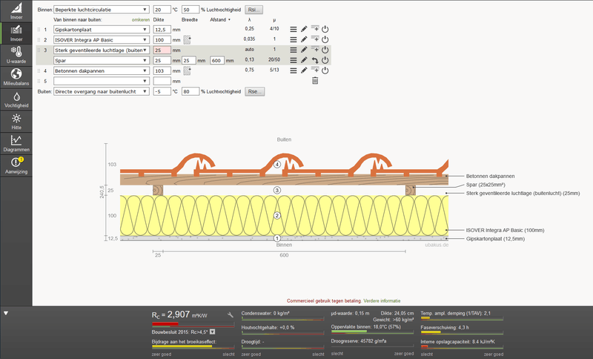Click the yellow Faseverschuiving rating bar

pyautogui.click(x=431, y=332)
